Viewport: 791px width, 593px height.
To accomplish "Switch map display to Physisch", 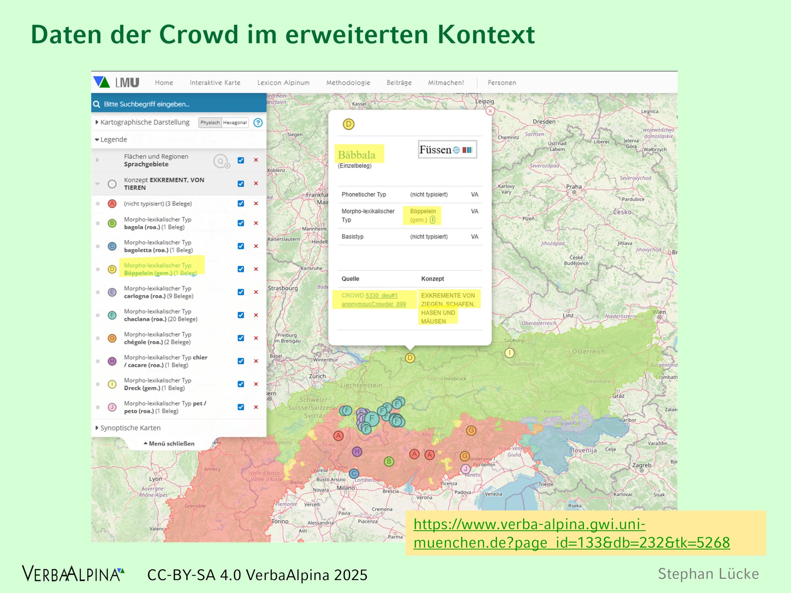I will (x=210, y=123).
